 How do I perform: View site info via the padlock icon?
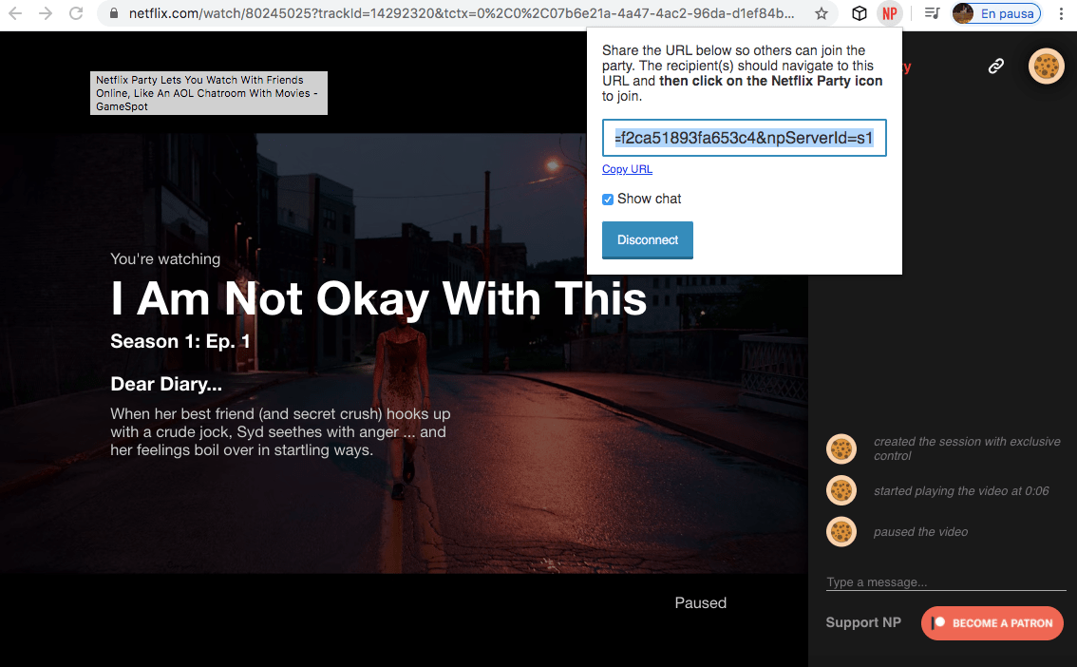[x=113, y=14]
